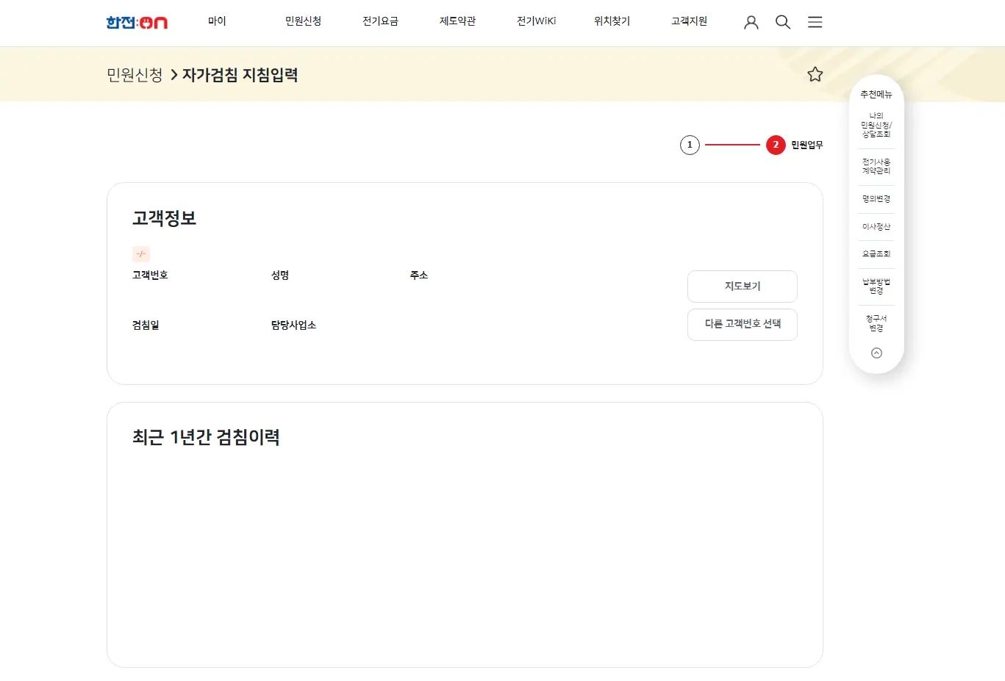Select step 2 민원업무 indicator
This screenshot has height=681, width=1005.
[775, 145]
